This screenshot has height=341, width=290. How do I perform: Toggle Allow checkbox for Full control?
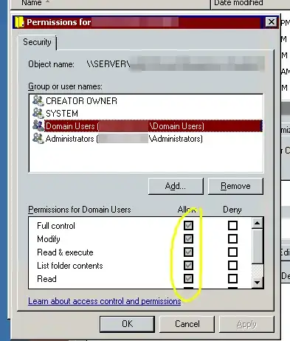point(188,225)
